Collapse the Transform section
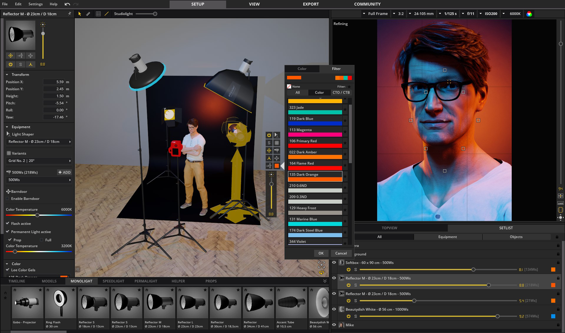The image size is (565, 333). (x=7, y=75)
